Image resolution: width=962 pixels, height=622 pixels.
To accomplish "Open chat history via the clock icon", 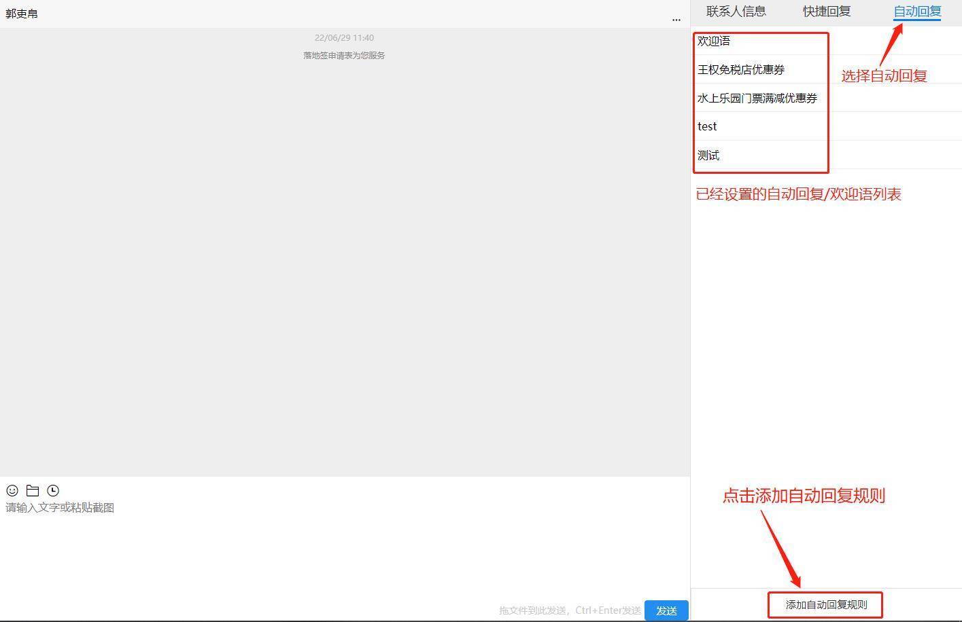I will click(x=53, y=490).
